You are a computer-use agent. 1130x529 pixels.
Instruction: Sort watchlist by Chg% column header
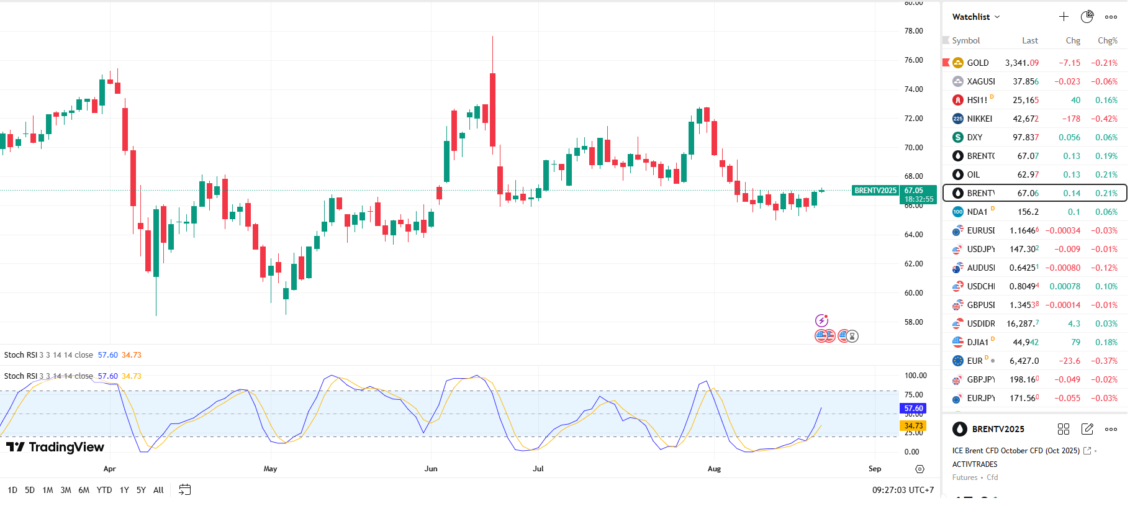(1107, 40)
